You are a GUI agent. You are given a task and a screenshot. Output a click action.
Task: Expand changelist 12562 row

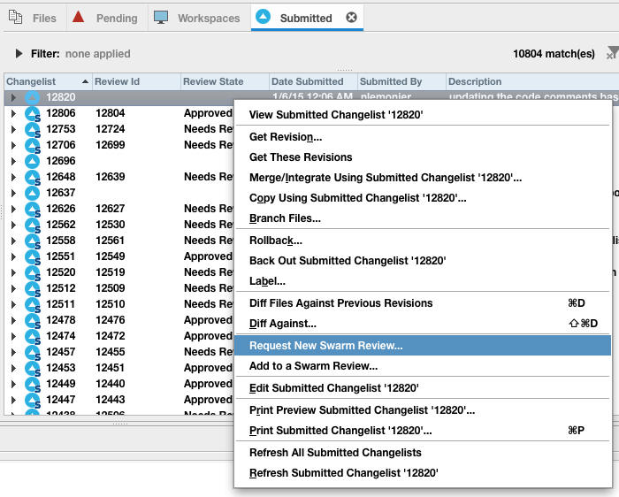pos(13,225)
